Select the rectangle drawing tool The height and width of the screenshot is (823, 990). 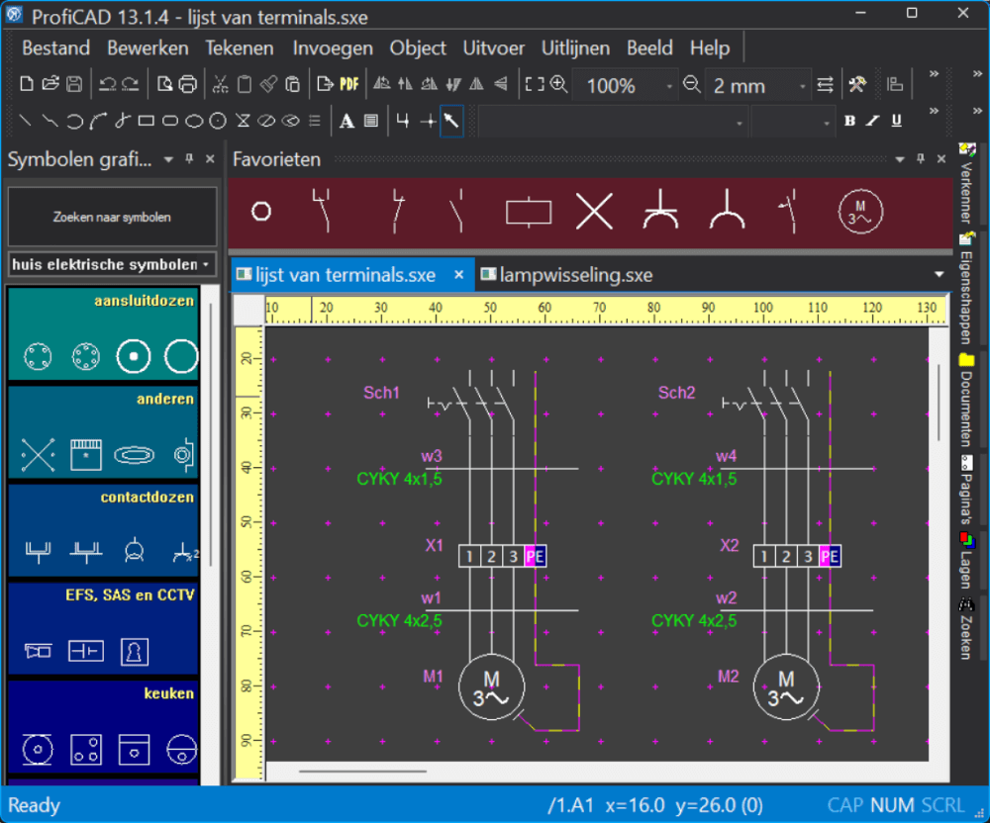tap(147, 121)
